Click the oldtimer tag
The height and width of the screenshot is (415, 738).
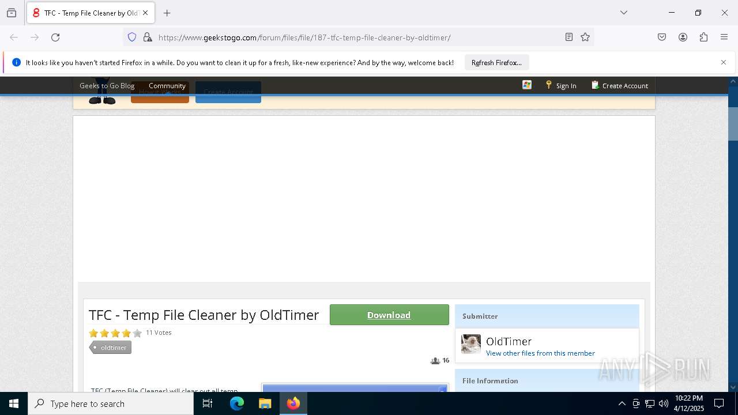click(110, 348)
